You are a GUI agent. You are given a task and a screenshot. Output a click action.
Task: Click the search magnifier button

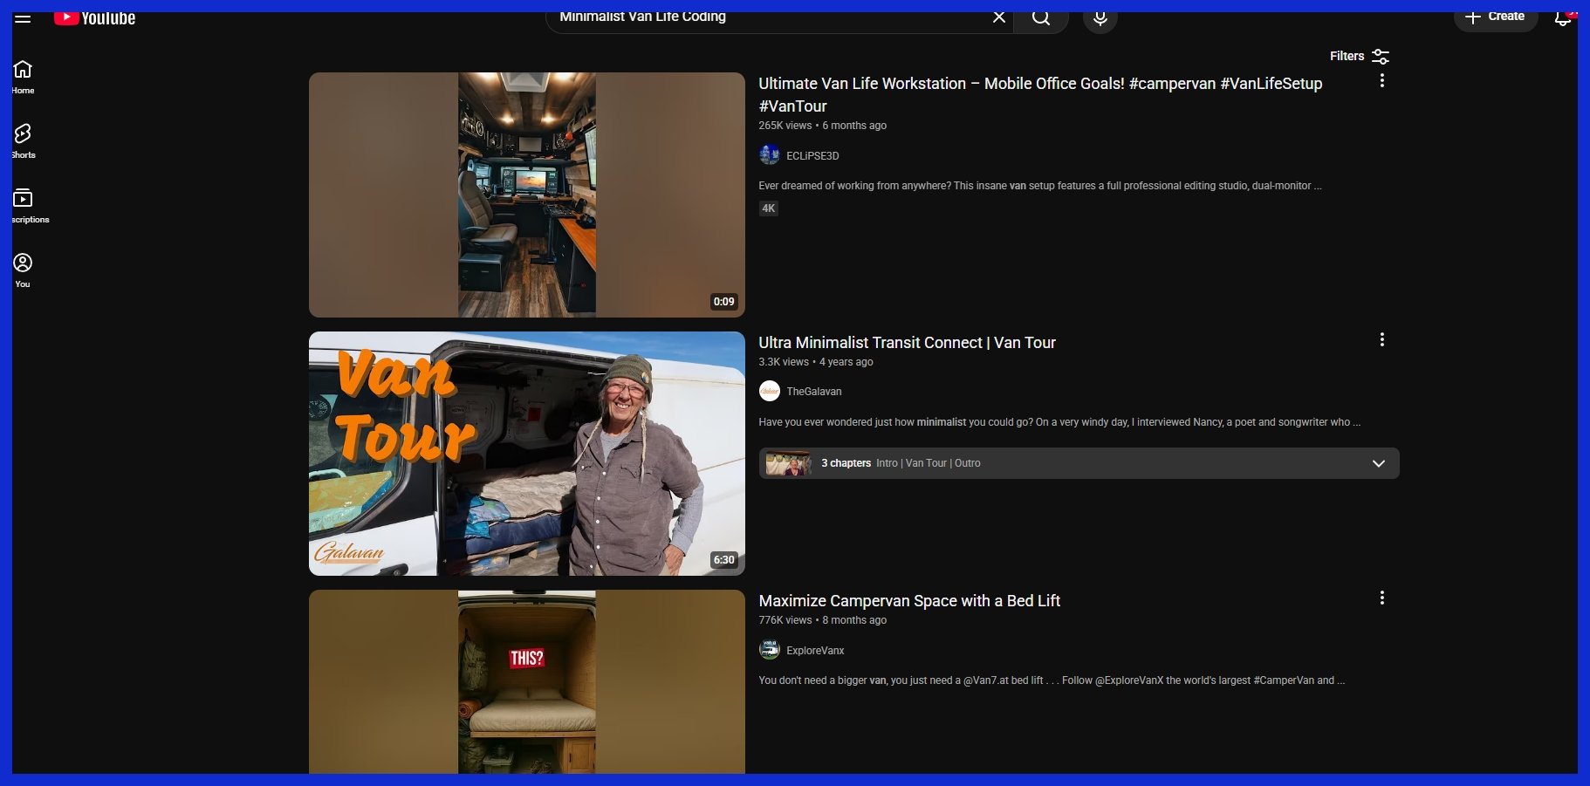[x=1041, y=18]
